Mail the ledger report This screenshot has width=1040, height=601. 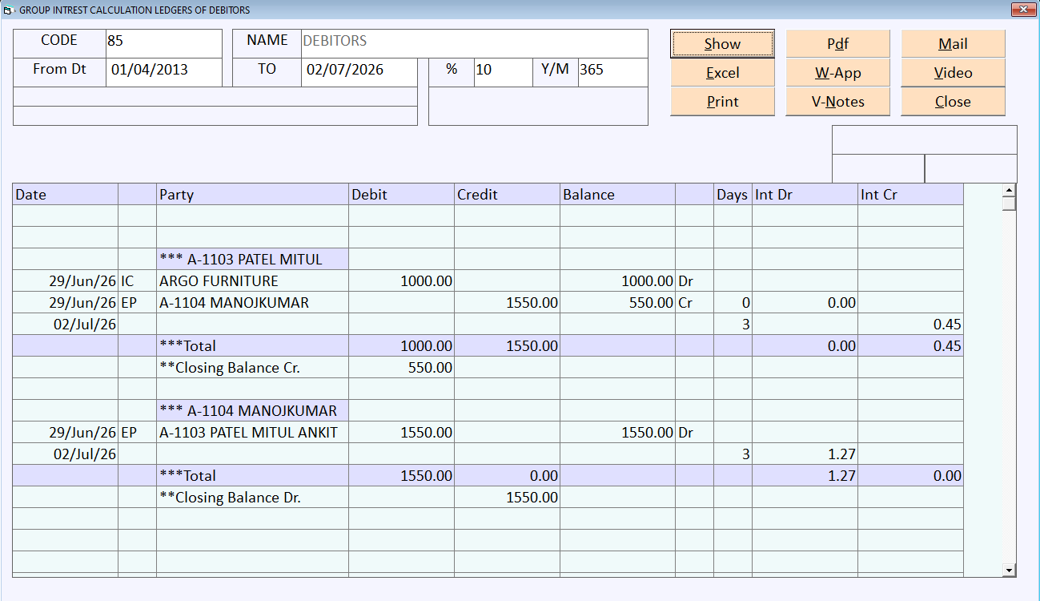(953, 44)
